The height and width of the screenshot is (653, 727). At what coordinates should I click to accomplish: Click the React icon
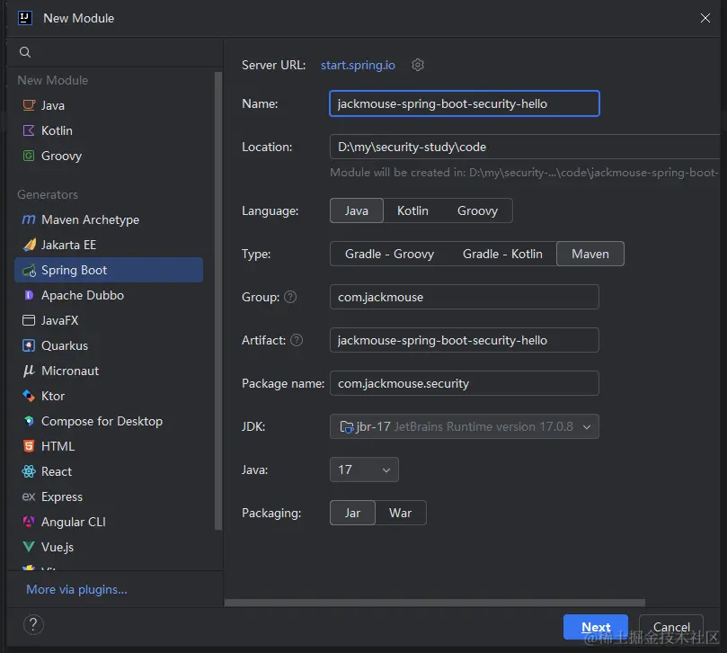[x=29, y=471]
